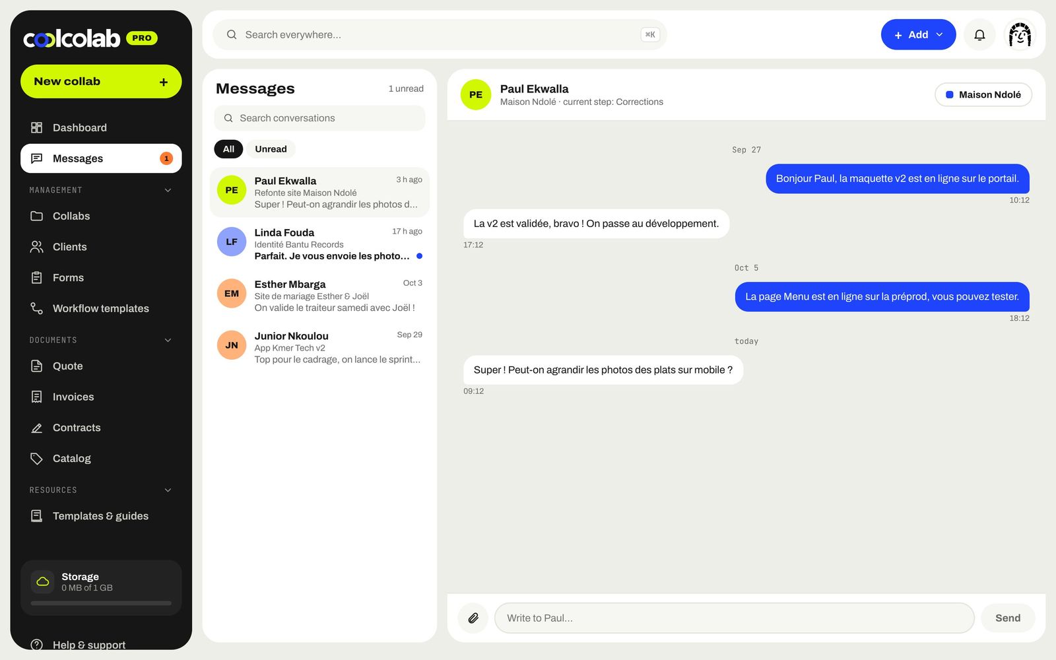The height and width of the screenshot is (660, 1056).
Task: Click the Storage cloud icon
Action: (x=43, y=581)
